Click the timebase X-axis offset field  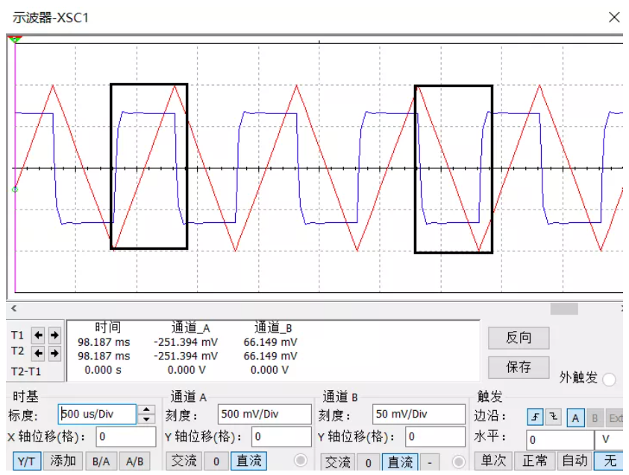(126, 437)
